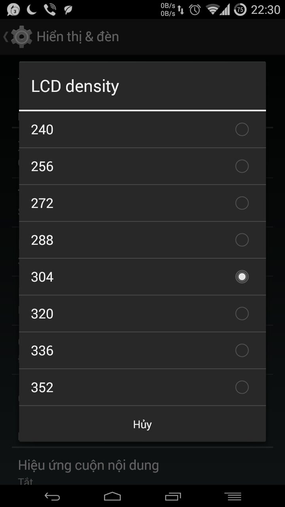Viewport: 285px width, 507px height.
Task: Select the 240 density radio button
Action: [x=242, y=130]
